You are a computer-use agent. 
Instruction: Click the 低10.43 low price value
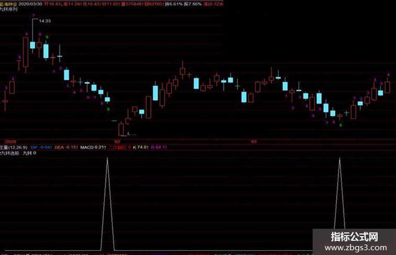[91, 4]
